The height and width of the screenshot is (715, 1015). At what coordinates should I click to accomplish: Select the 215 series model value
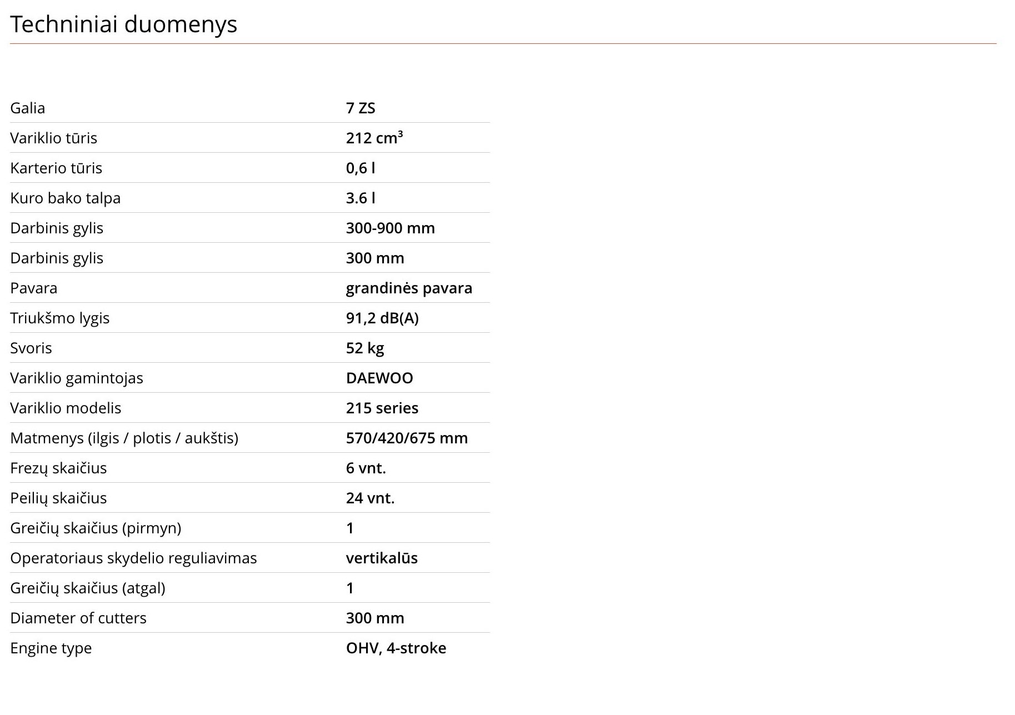coord(382,408)
